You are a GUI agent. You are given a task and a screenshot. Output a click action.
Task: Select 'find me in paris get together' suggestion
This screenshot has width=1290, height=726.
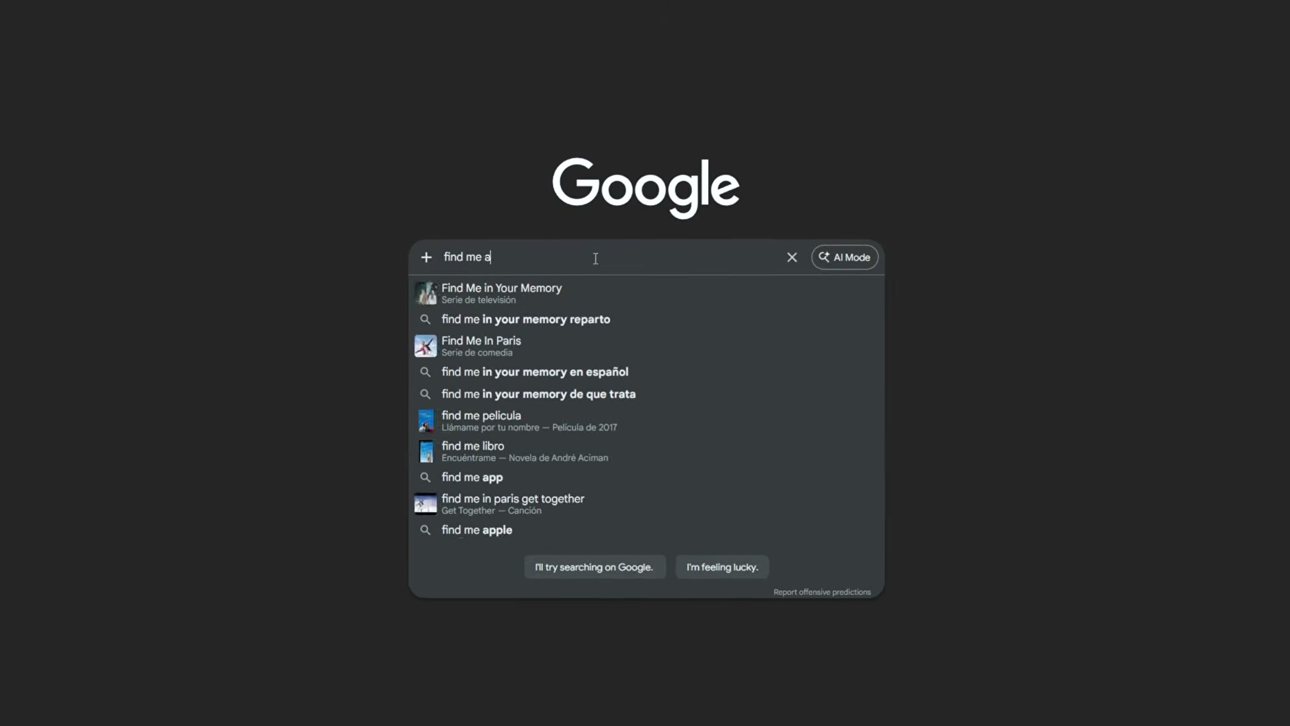pyautogui.click(x=646, y=503)
